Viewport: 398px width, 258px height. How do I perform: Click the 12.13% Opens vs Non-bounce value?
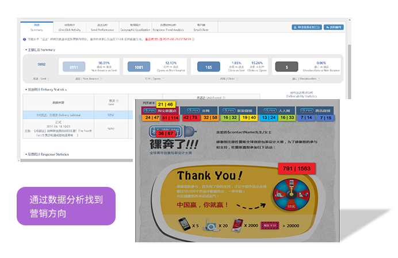coord(171,63)
